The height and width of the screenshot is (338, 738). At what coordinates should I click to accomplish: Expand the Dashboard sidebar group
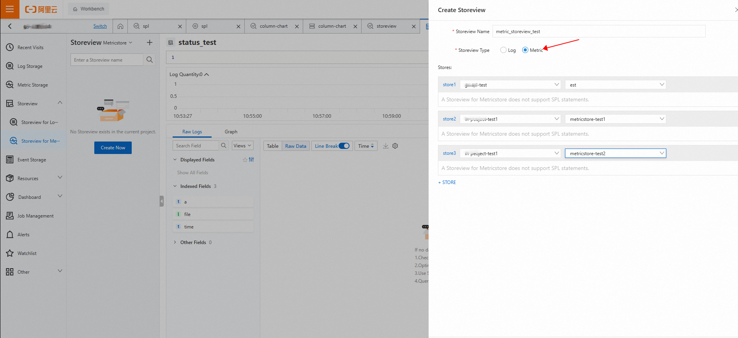click(60, 196)
